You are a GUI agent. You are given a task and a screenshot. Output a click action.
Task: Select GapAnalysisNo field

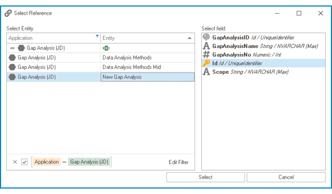tap(263, 54)
